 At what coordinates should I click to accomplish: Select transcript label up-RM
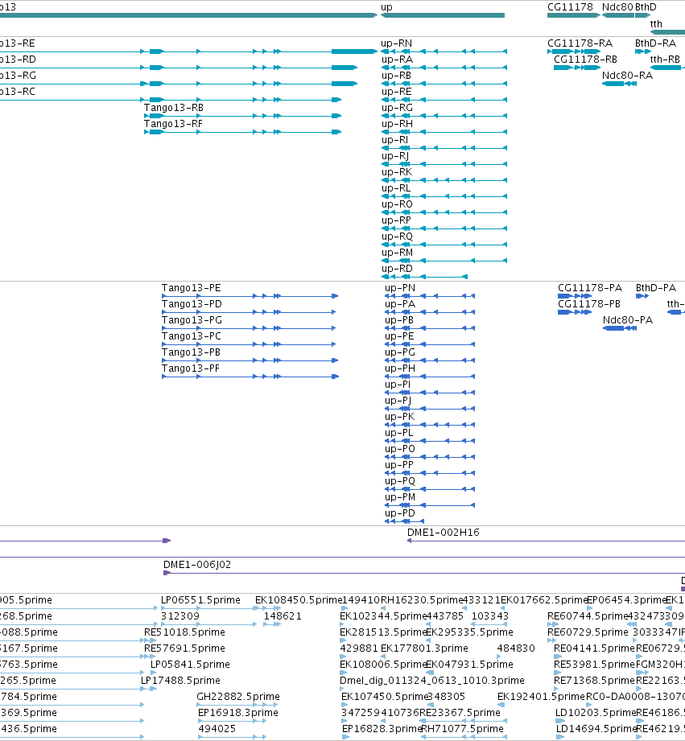[x=397, y=253]
